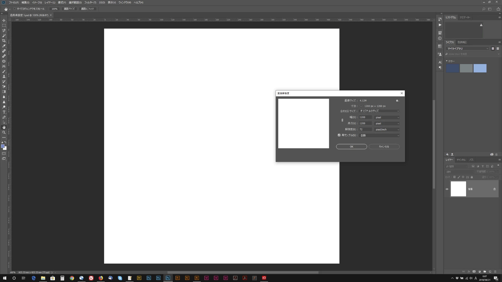Swap foreground and background colors
502x282 pixels.
5,142
